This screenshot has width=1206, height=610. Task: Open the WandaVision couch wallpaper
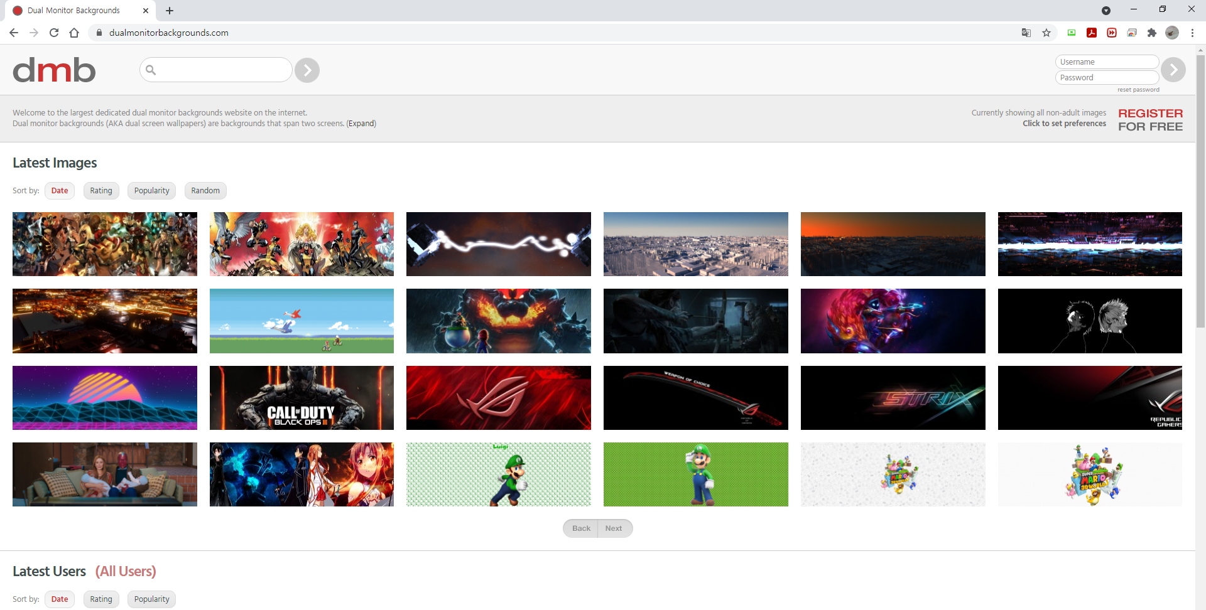point(105,474)
